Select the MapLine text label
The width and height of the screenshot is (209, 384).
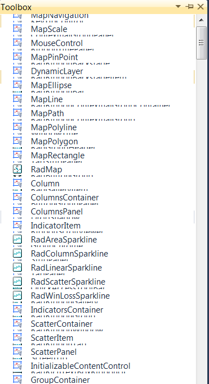coord(47,99)
